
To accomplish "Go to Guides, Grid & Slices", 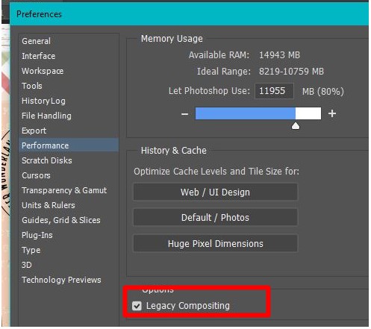I will coord(61,220).
